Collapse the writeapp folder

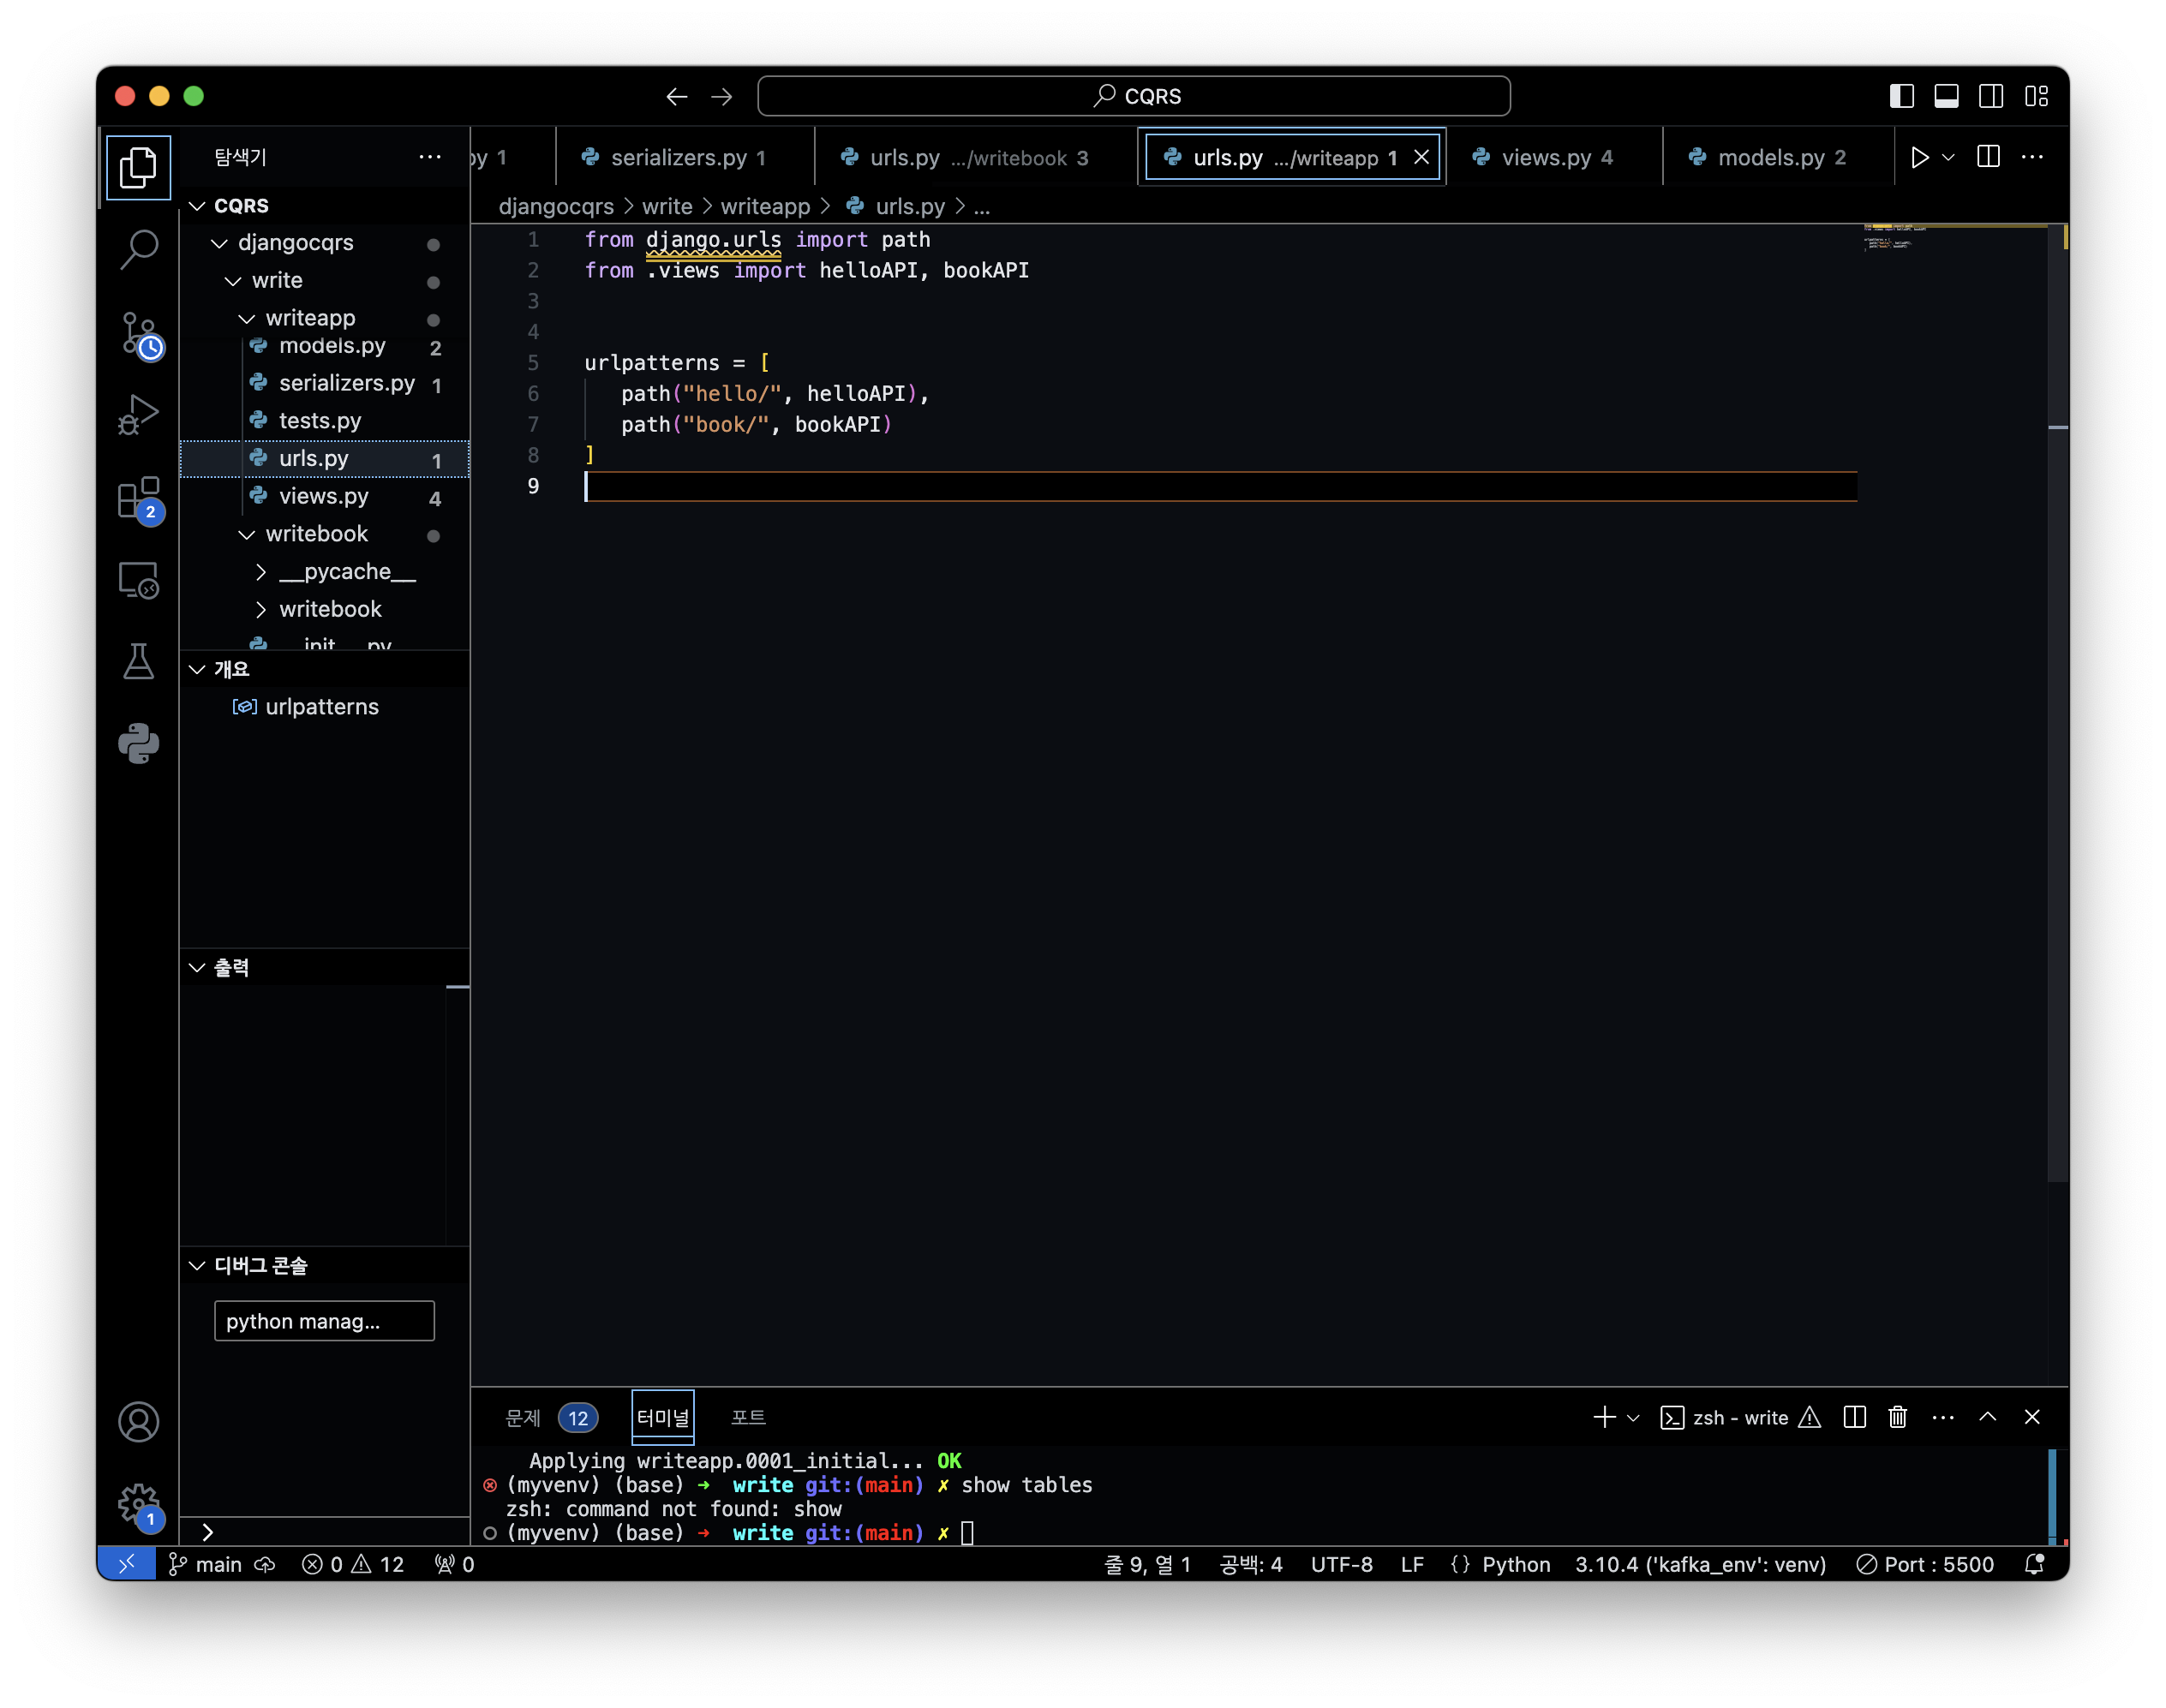coord(247,318)
